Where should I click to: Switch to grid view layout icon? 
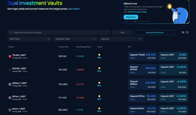point(187,32)
